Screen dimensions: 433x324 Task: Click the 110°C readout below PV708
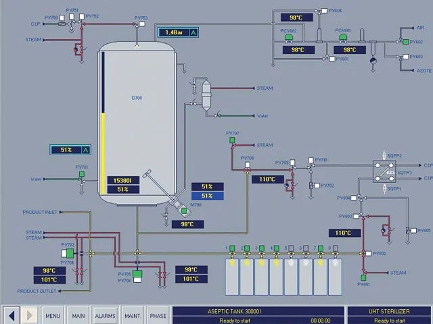tap(268, 180)
